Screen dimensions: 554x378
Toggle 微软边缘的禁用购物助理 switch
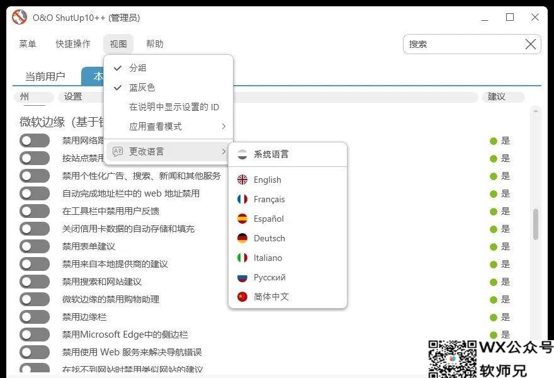35,299
